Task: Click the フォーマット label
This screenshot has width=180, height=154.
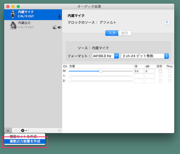Action: pyautogui.click(x=79, y=56)
